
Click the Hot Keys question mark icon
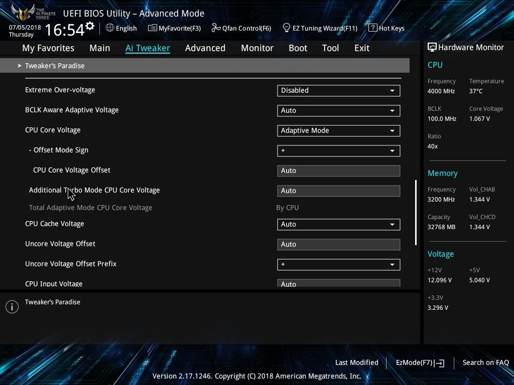point(373,28)
